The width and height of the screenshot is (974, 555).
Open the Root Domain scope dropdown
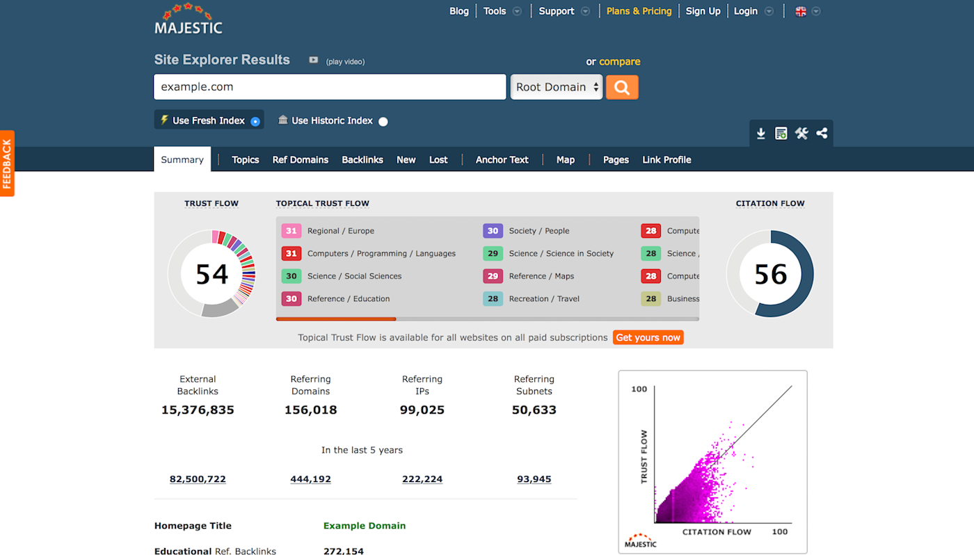click(557, 87)
